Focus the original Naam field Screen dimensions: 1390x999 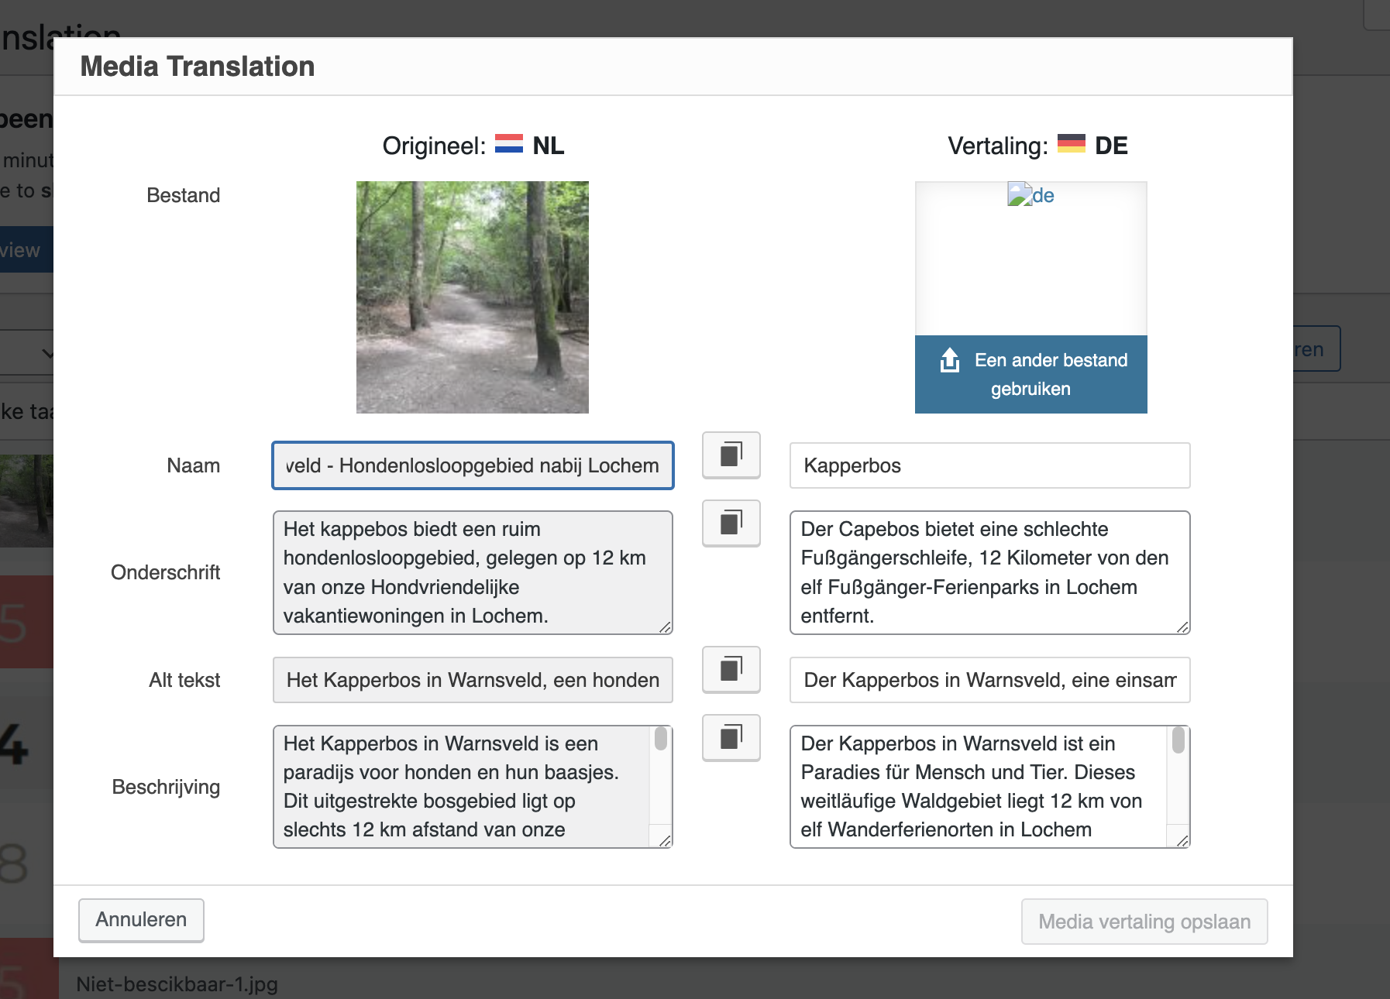(473, 465)
